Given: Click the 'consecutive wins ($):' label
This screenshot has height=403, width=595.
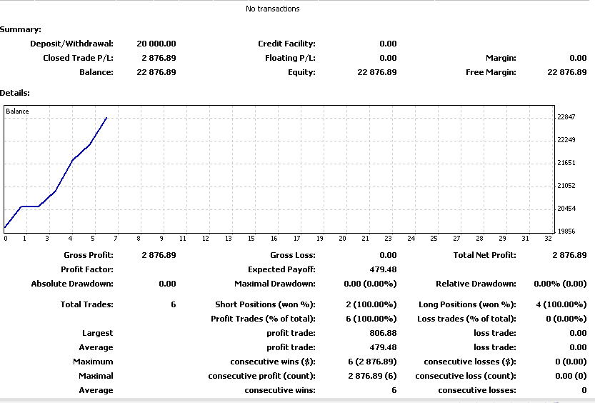Looking at the screenshot, I should [273, 362].
